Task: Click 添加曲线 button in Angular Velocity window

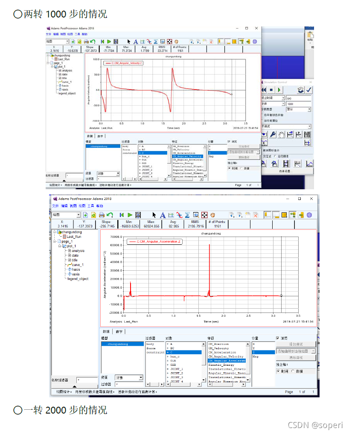Action: tap(244, 146)
